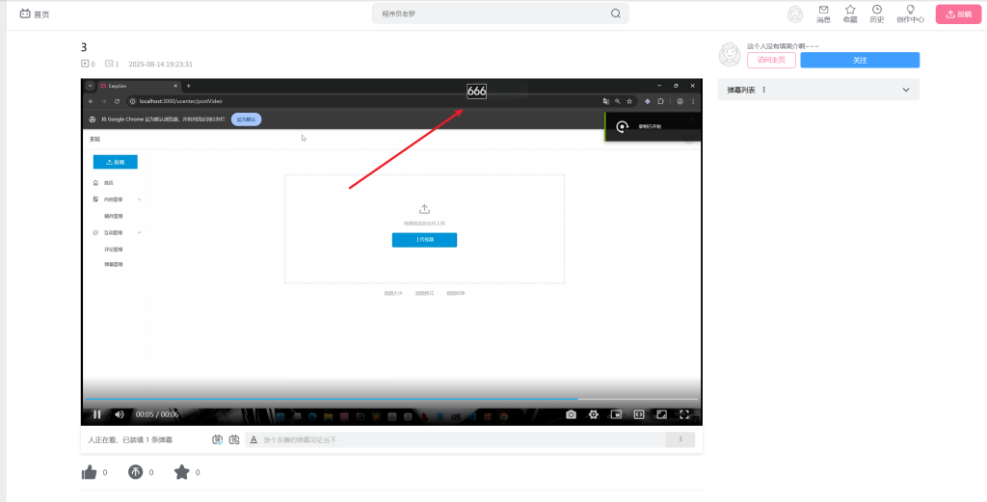Enter fullscreen video mode
Screen dimensions: 987x502
(685, 414)
